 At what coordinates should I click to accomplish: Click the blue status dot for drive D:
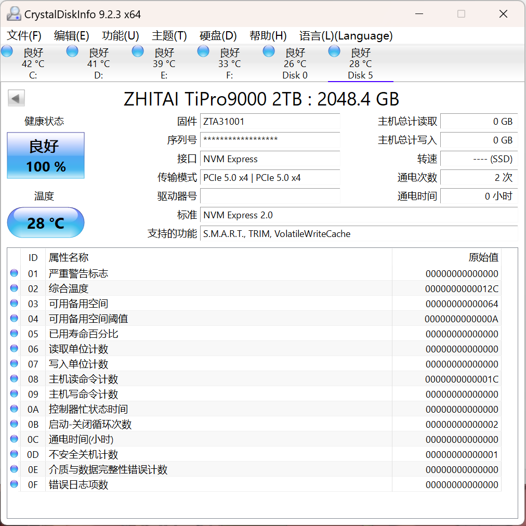pos(71,51)
